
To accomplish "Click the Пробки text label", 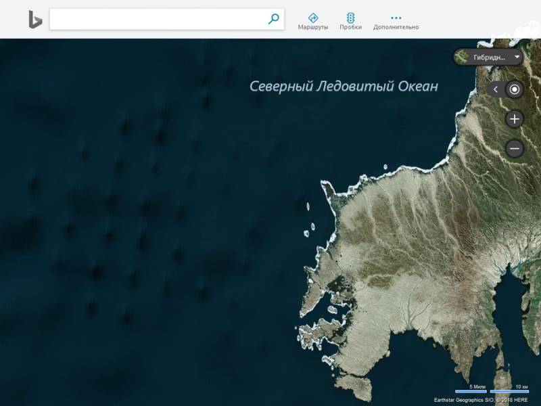I will pyautogui.click(x=350, y=27).
